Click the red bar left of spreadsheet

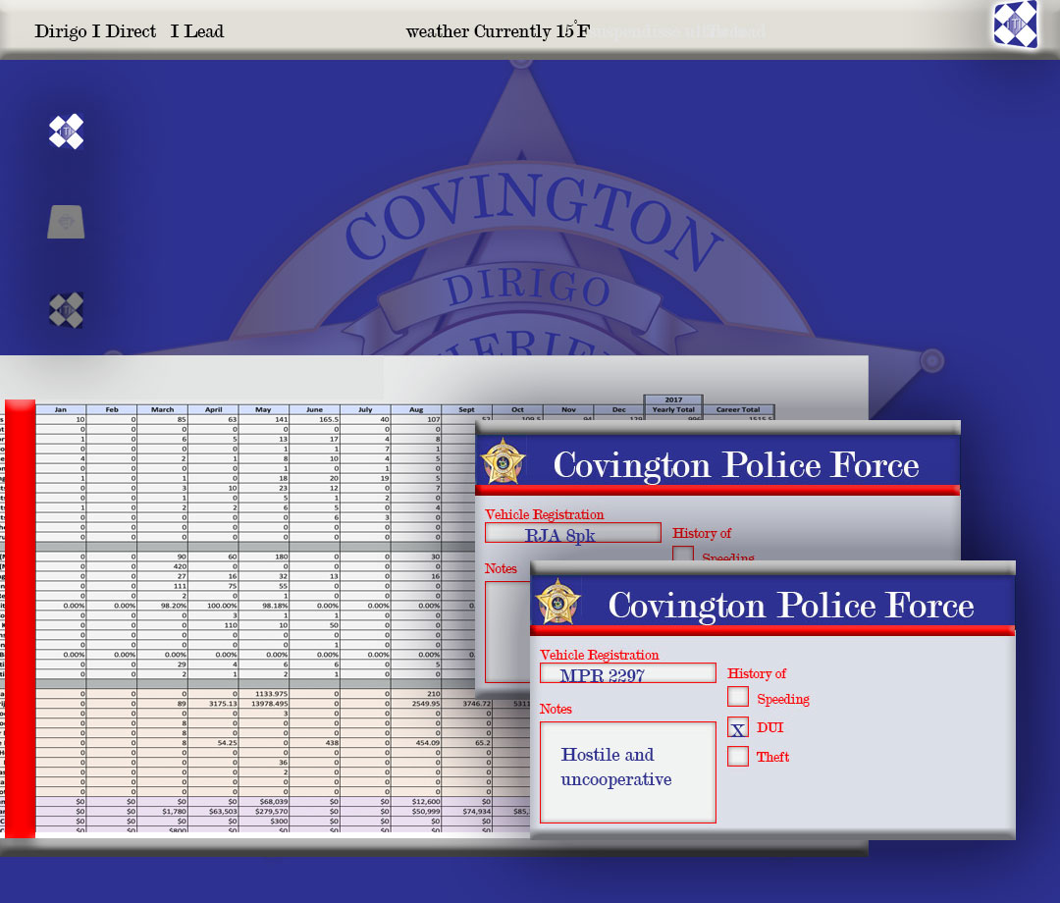point(20,618)
